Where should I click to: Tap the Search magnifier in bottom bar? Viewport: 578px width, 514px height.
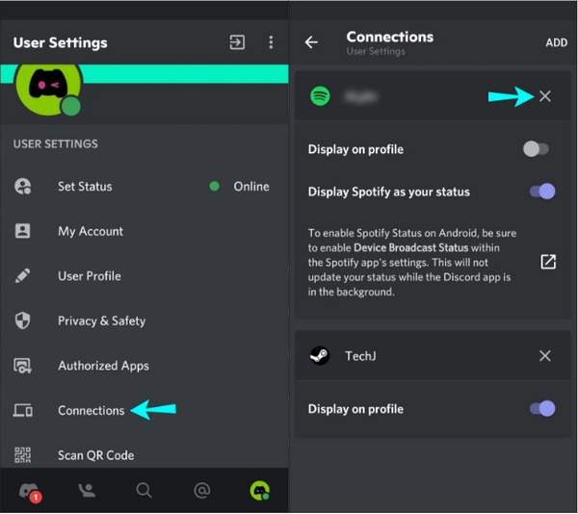coord(144,491)
